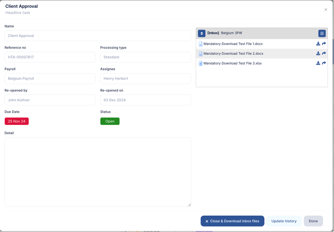Forward Mandatory Download Test File 2.docx
Viewport: 334px width, 232px height.
(x=324, y=53)
